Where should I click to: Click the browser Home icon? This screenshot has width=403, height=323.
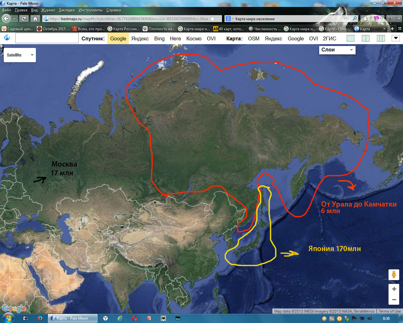coord(35,19)
